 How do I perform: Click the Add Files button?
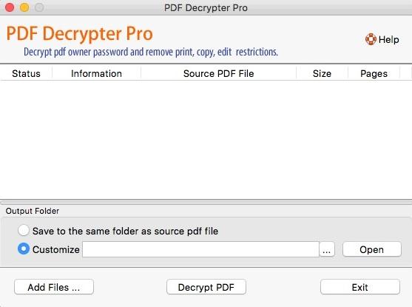point(54,287)
